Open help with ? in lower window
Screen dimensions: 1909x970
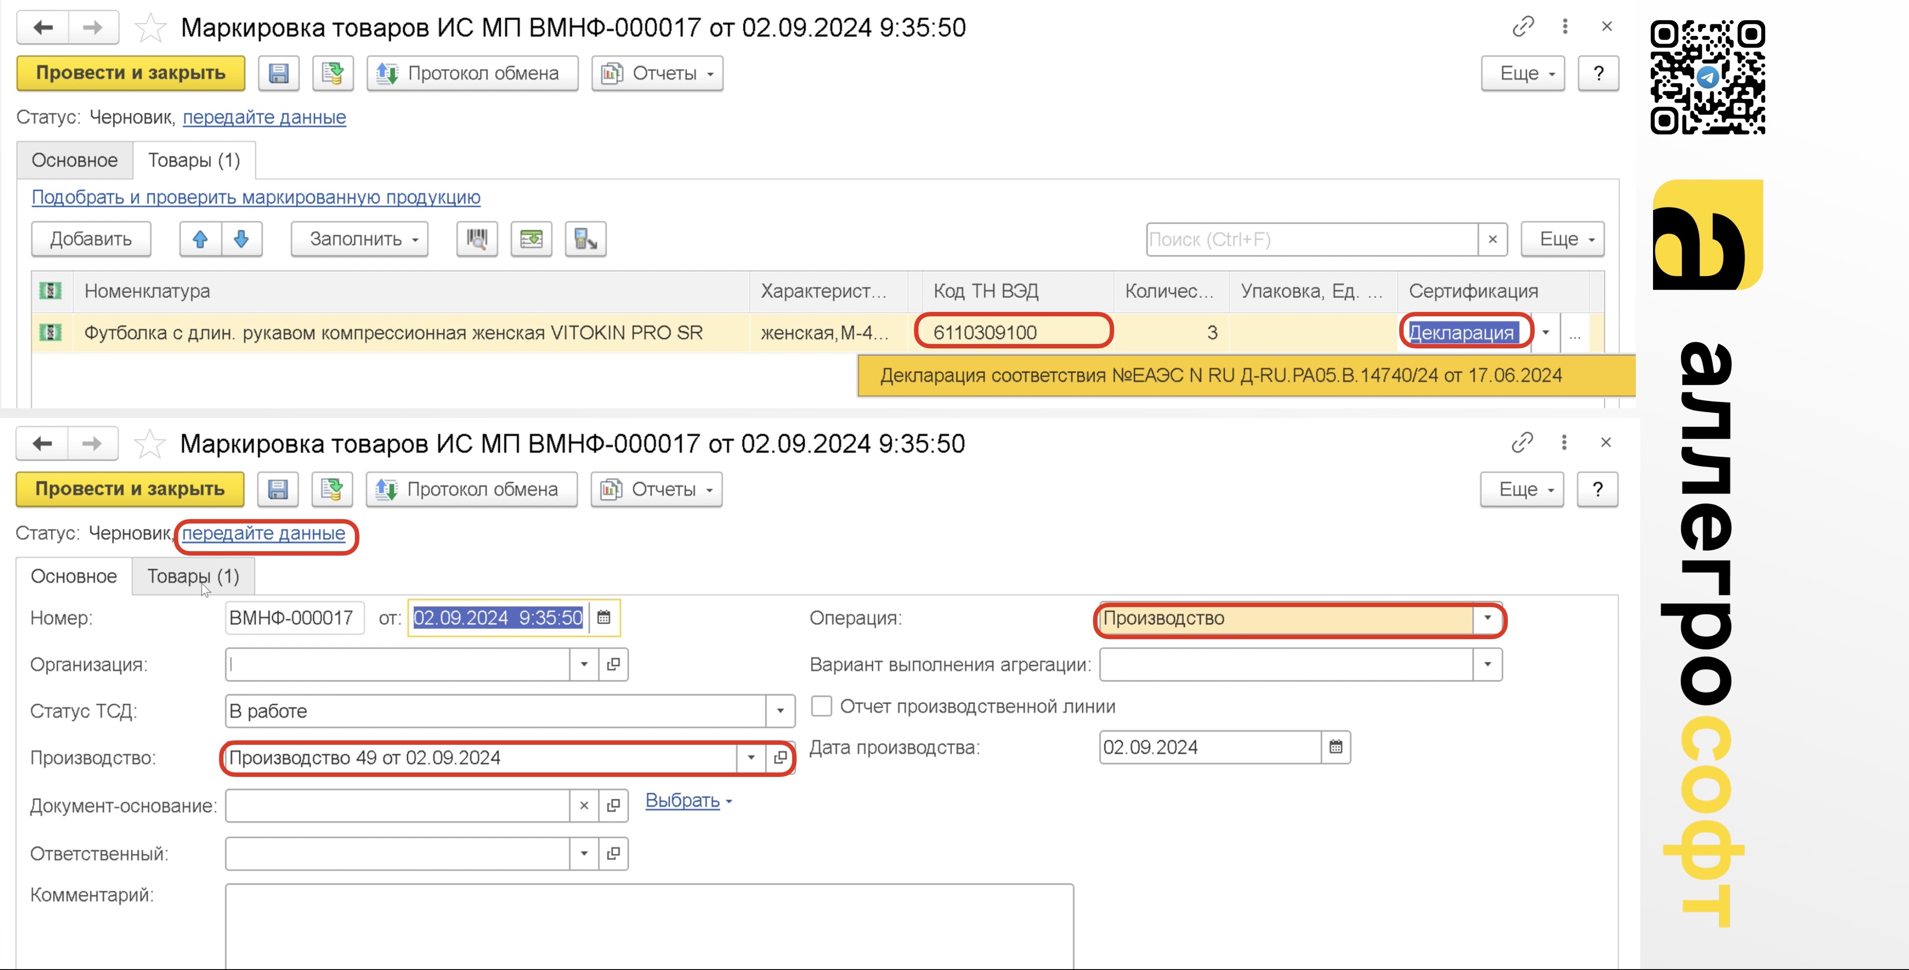coord(1598,489)
